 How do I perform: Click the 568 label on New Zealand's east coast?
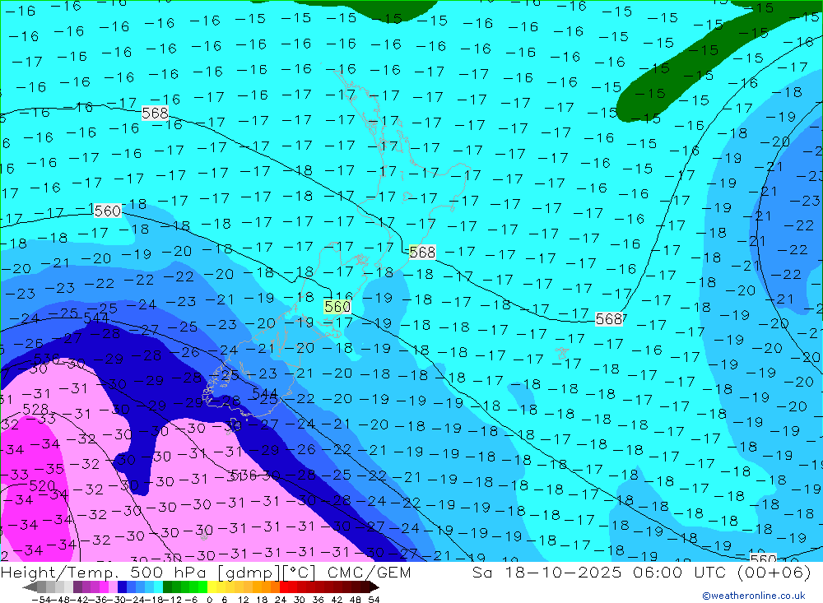pyautogui.click(x=422, y=253)
